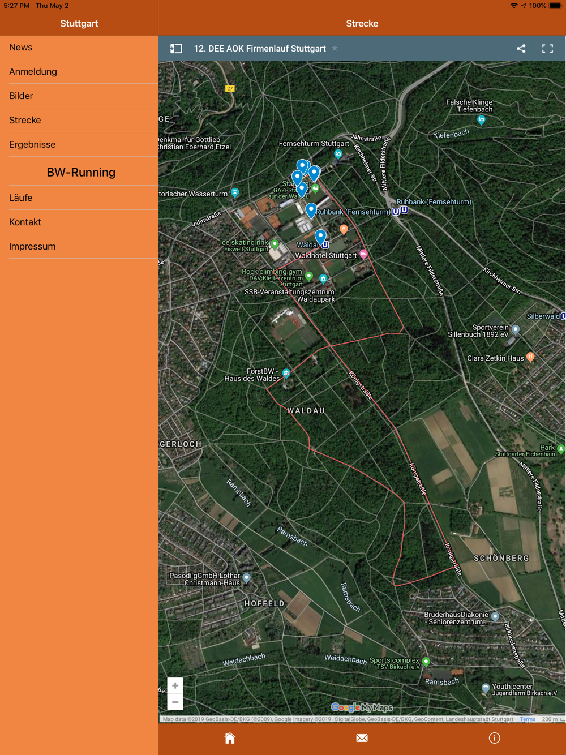
Task: Open the Bilder menu item
Action: 79,96
